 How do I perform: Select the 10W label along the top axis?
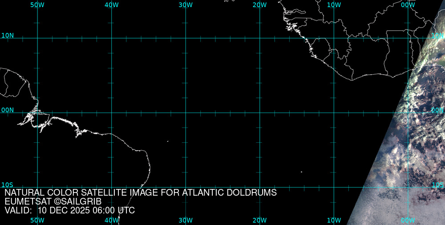[334, 5]
